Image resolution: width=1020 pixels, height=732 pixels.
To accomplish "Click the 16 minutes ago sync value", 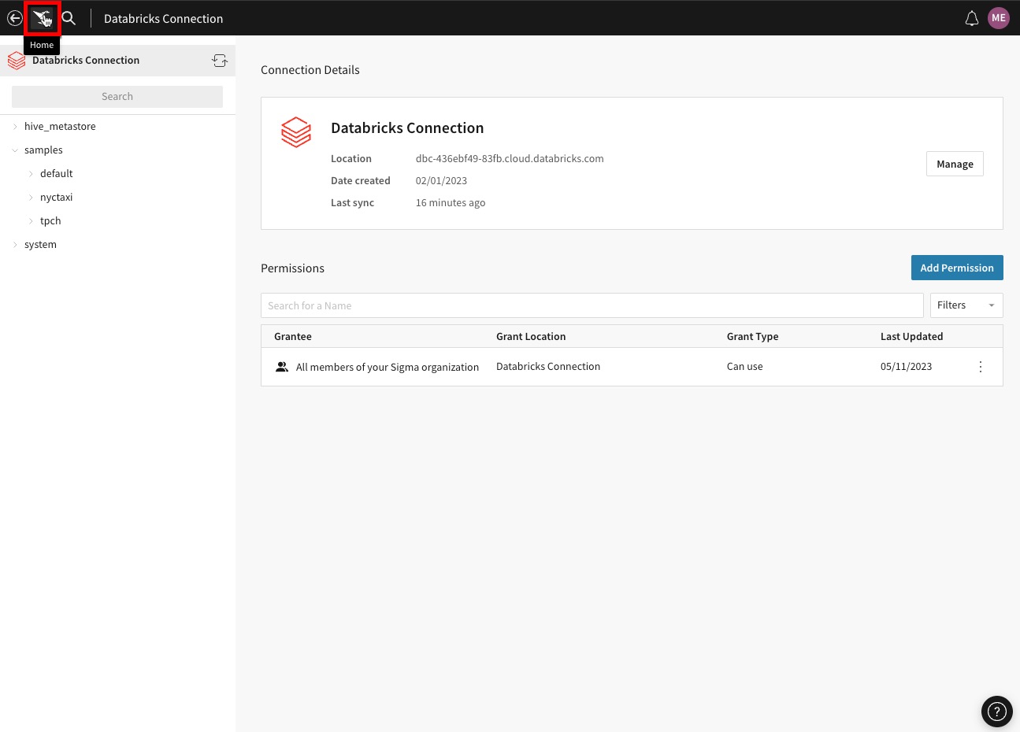I will click(x=451, y=203).
